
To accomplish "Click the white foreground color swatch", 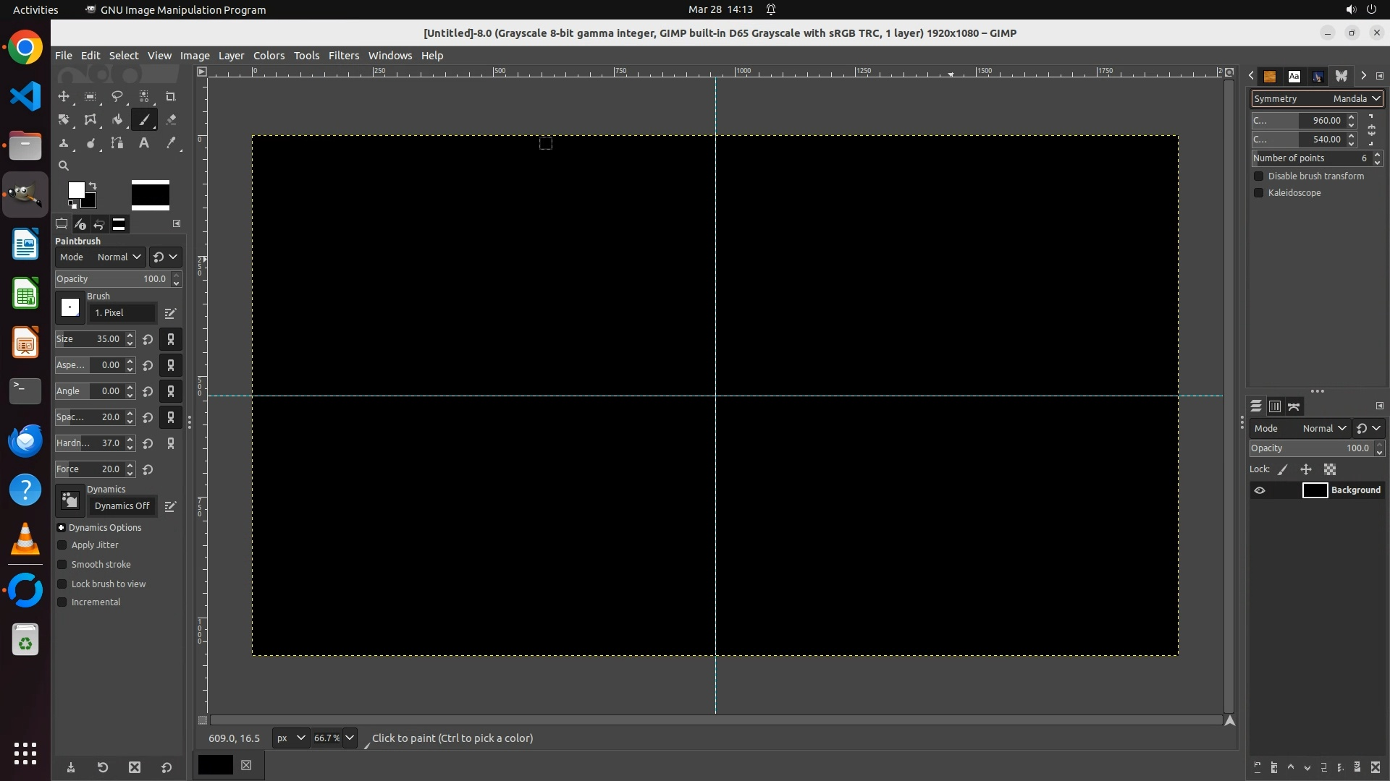I will [75, 189].
